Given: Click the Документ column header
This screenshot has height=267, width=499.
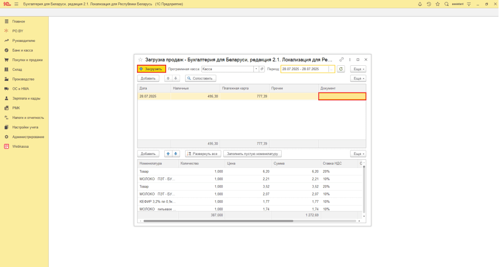Looking at the screenshot, I should pos(342,88).
